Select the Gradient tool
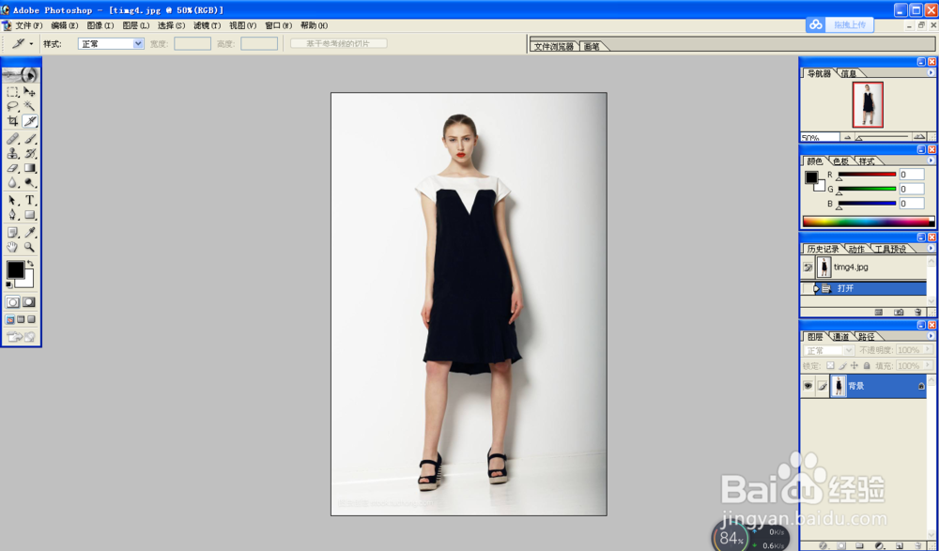Viewport: 939px width, 551px height. click(x=29, y=168)
